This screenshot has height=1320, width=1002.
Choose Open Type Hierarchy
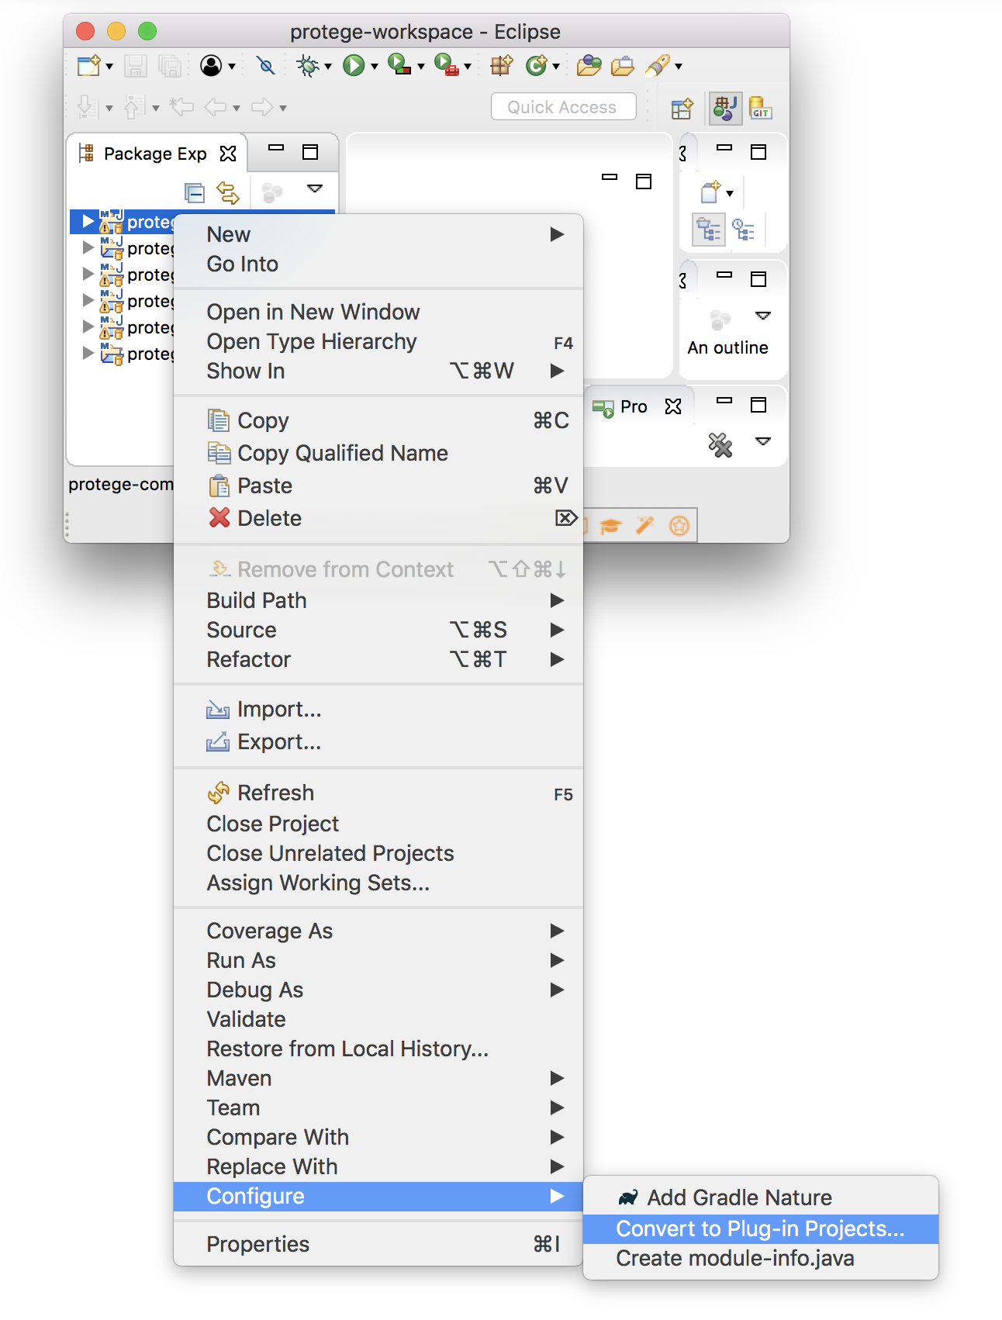click(378, 341)
